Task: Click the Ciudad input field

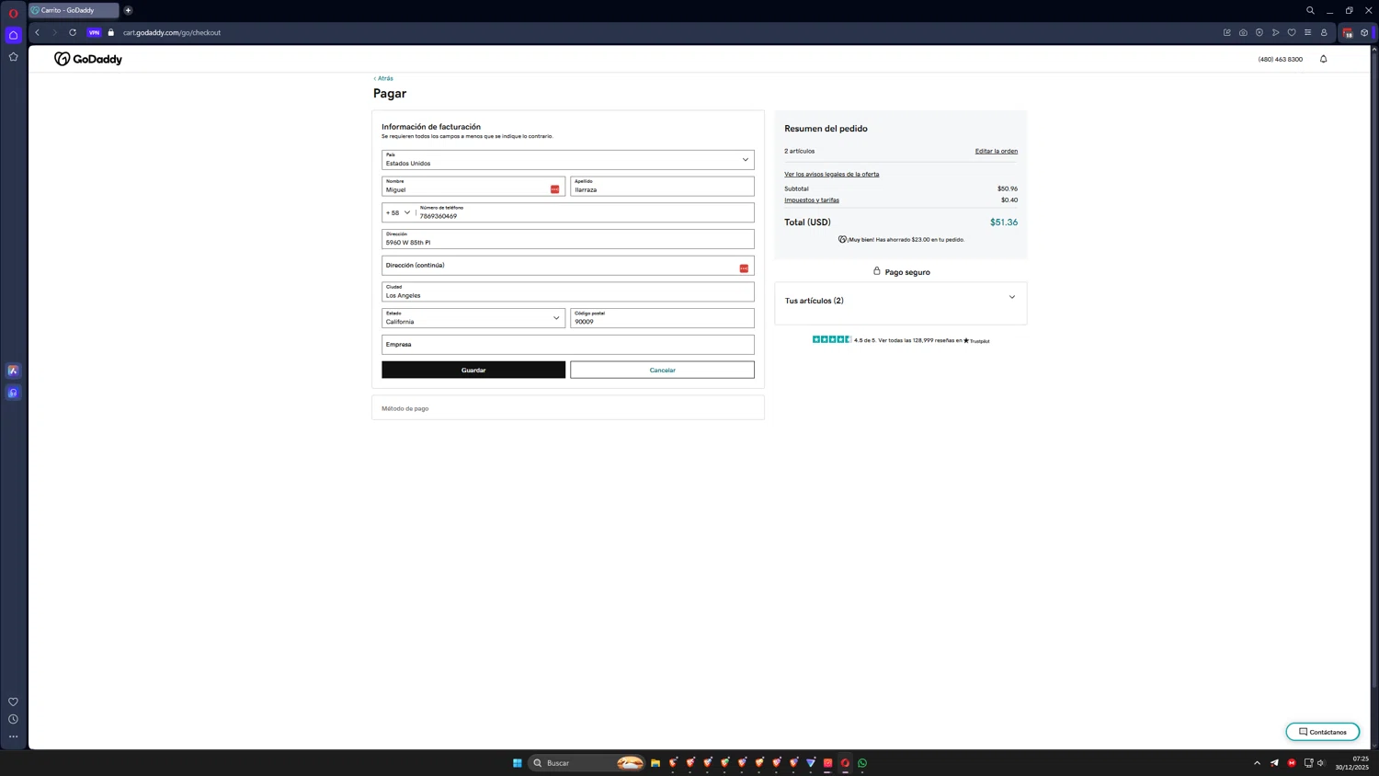Action: [x=568, y=291]
